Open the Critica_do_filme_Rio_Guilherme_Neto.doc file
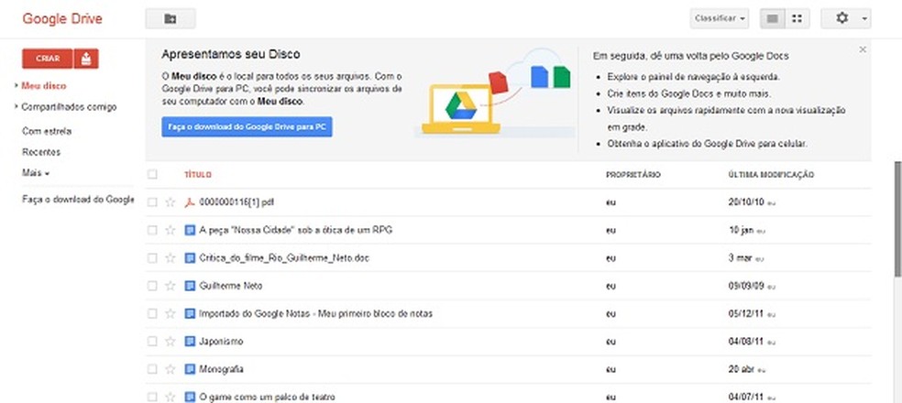Viewport: 902px width, 403px height. (x=284, y=258)
